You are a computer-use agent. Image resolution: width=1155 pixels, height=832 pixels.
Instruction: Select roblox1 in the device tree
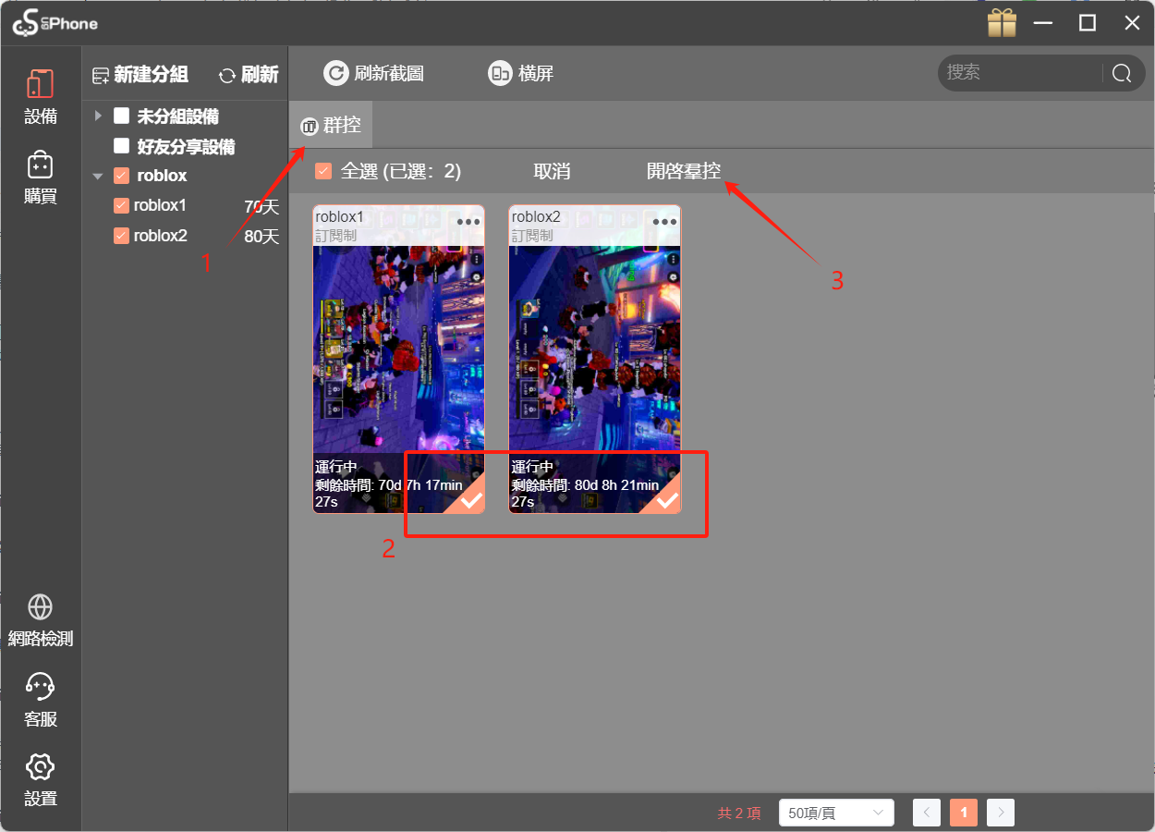coord(160,205)
